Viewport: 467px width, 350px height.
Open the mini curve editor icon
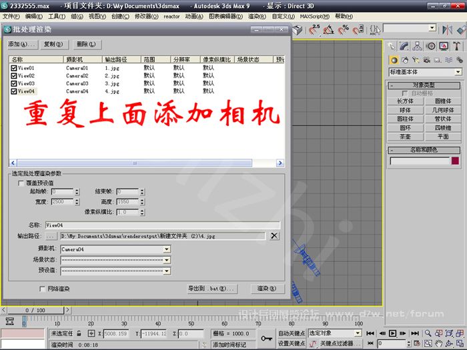coord(10,321)
